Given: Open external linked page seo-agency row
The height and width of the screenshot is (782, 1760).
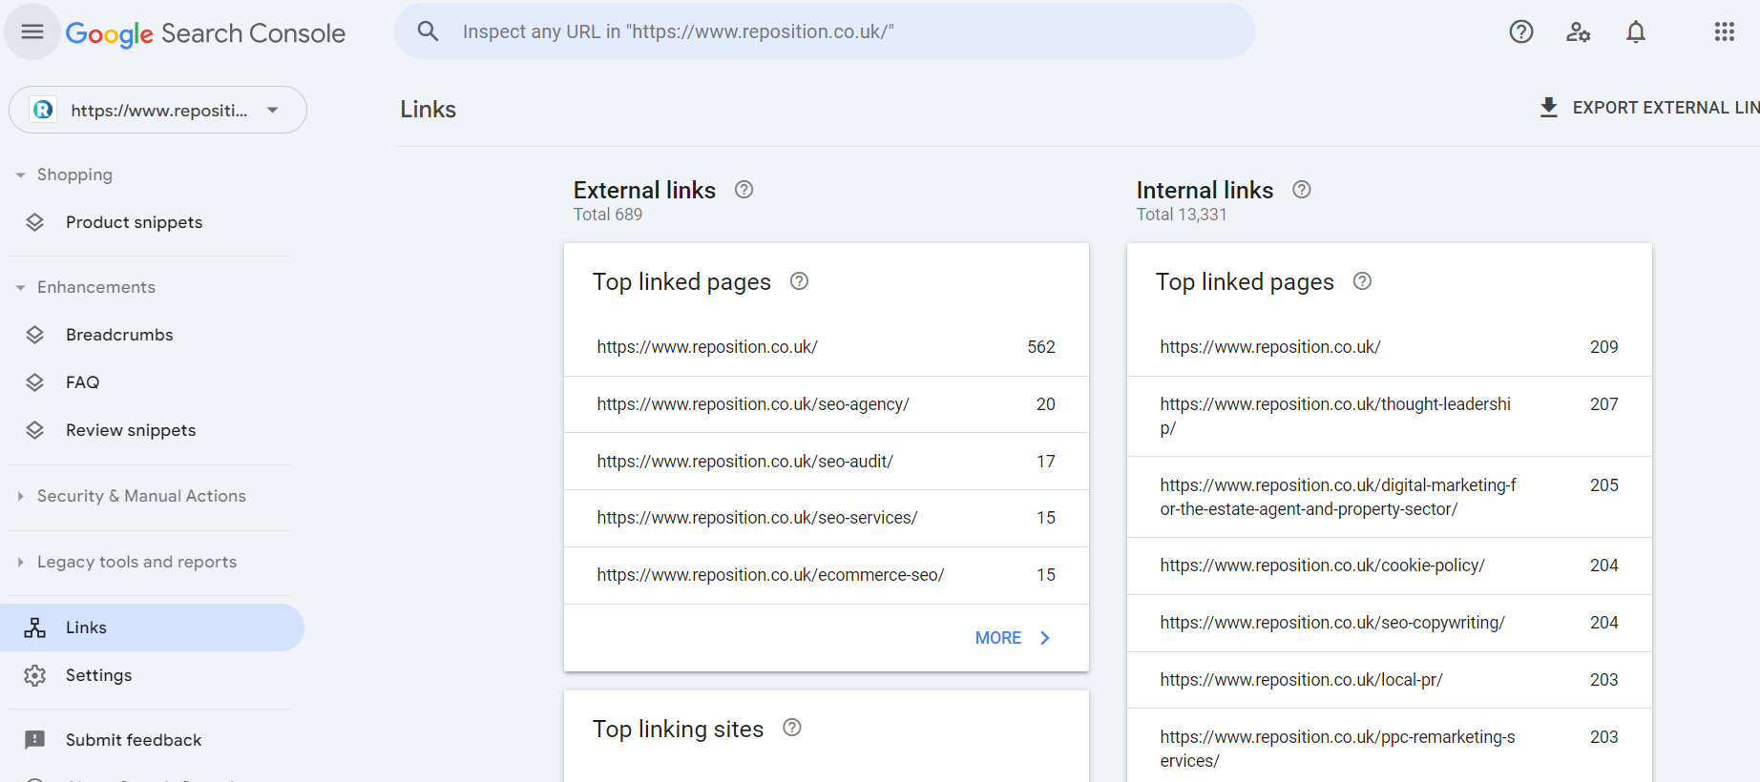Looking at the screenshot, I should (827, 404).
